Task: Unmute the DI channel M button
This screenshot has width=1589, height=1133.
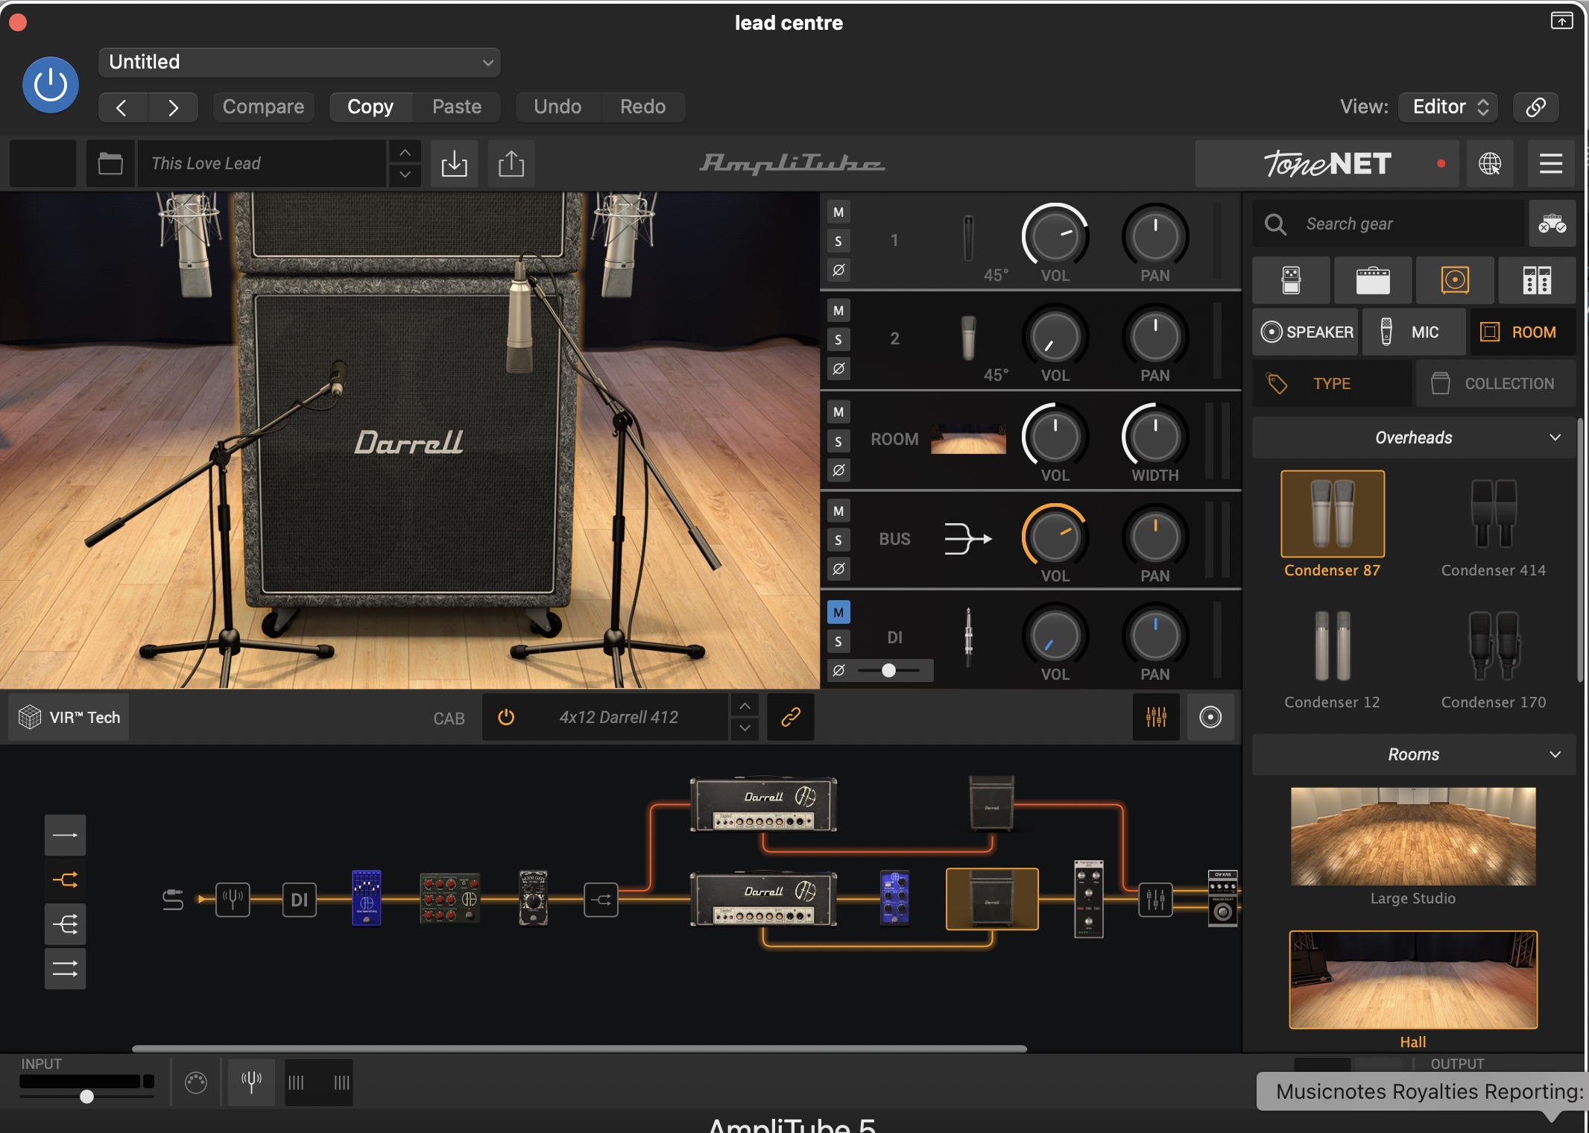Action: click(x=838, y=613)
